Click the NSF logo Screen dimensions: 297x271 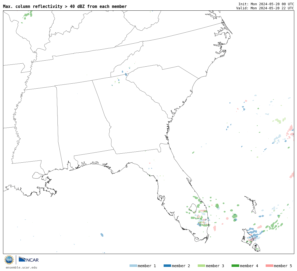(9, 260)
